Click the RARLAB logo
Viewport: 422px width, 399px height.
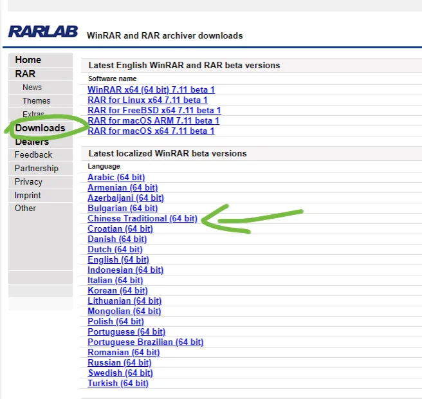(43, 32)
